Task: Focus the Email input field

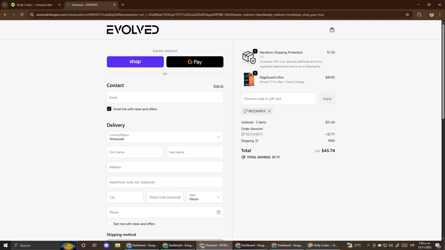Action: tap(165, 97)
